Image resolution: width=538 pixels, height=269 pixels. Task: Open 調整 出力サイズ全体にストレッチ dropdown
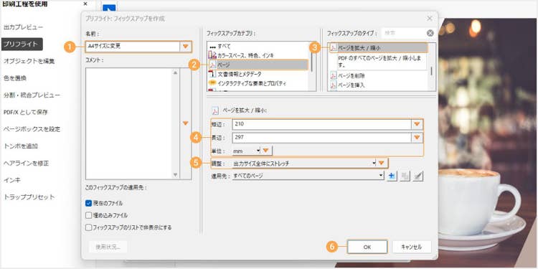click(x=304, y=164)
